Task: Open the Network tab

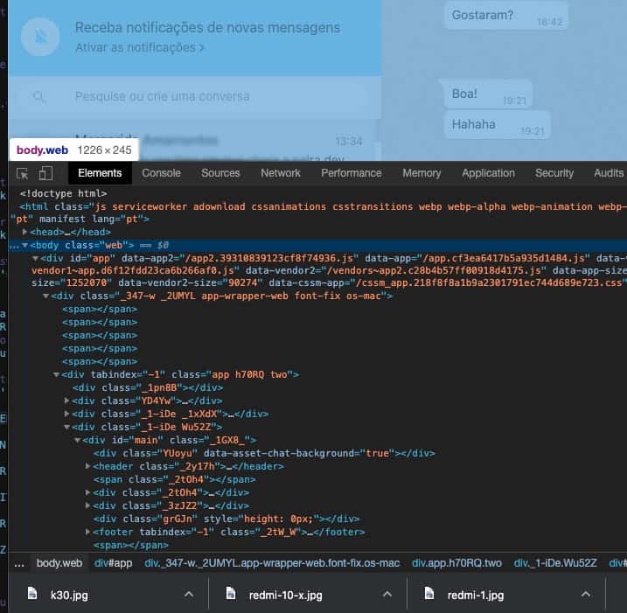Action: click(281, 173)
